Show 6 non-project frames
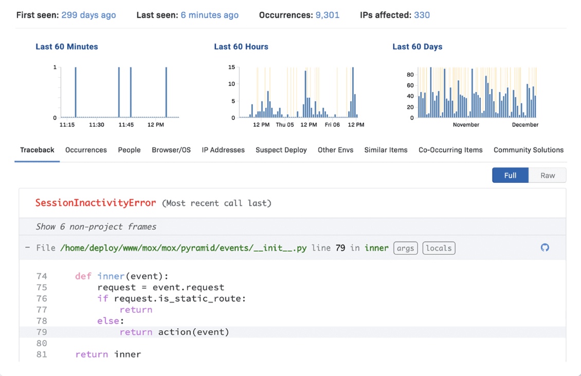 (96, 227)
